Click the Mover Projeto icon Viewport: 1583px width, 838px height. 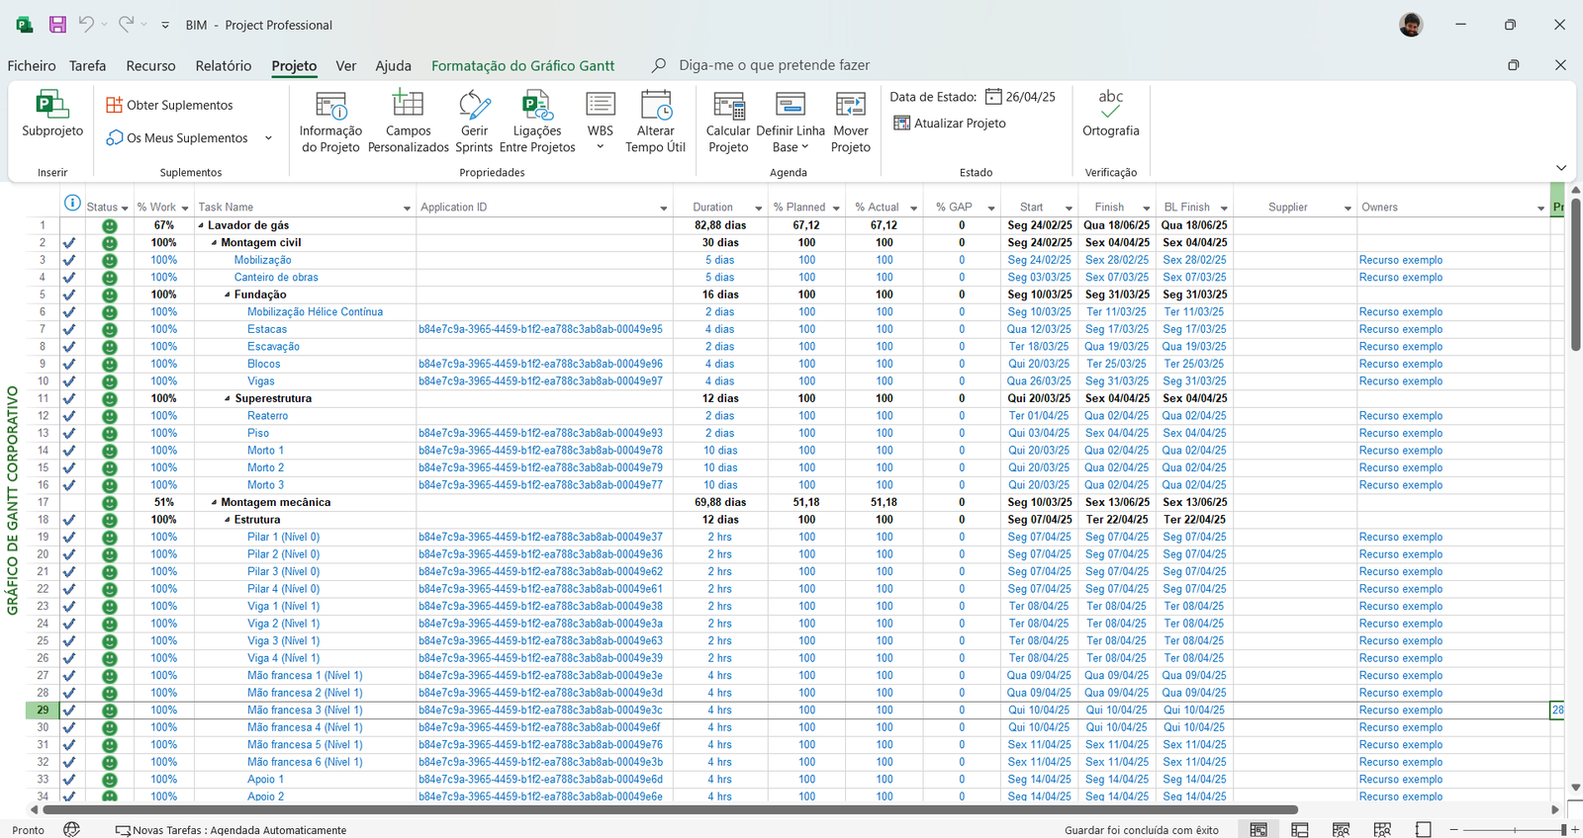tap(850, 105)
